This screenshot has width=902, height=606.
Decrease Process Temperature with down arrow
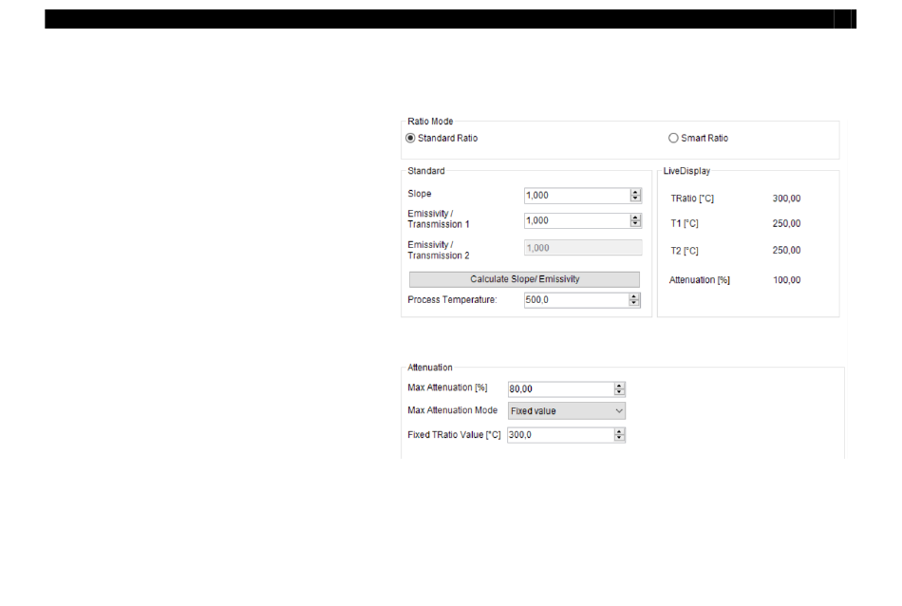point(634,303)
